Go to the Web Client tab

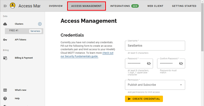pyautogui.click(x=155, y=6)
